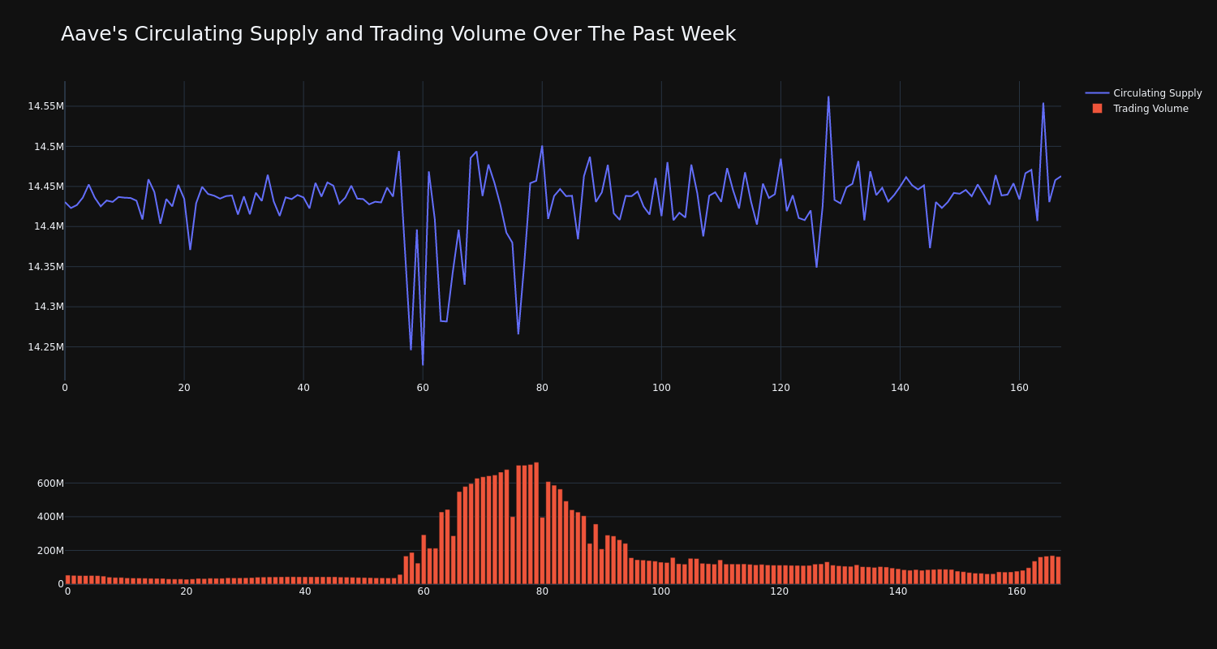Click the 400M volume axis label
This screenshot has width=1217, height=649.
[x=50, y=517]
